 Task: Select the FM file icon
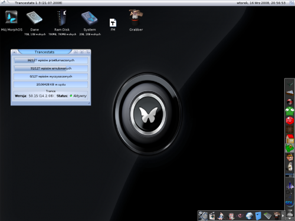coord(113,25)
